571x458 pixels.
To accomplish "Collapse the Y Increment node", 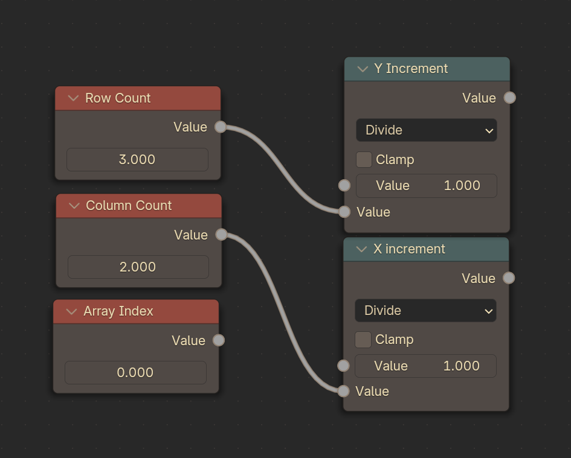I will (363, 69).
